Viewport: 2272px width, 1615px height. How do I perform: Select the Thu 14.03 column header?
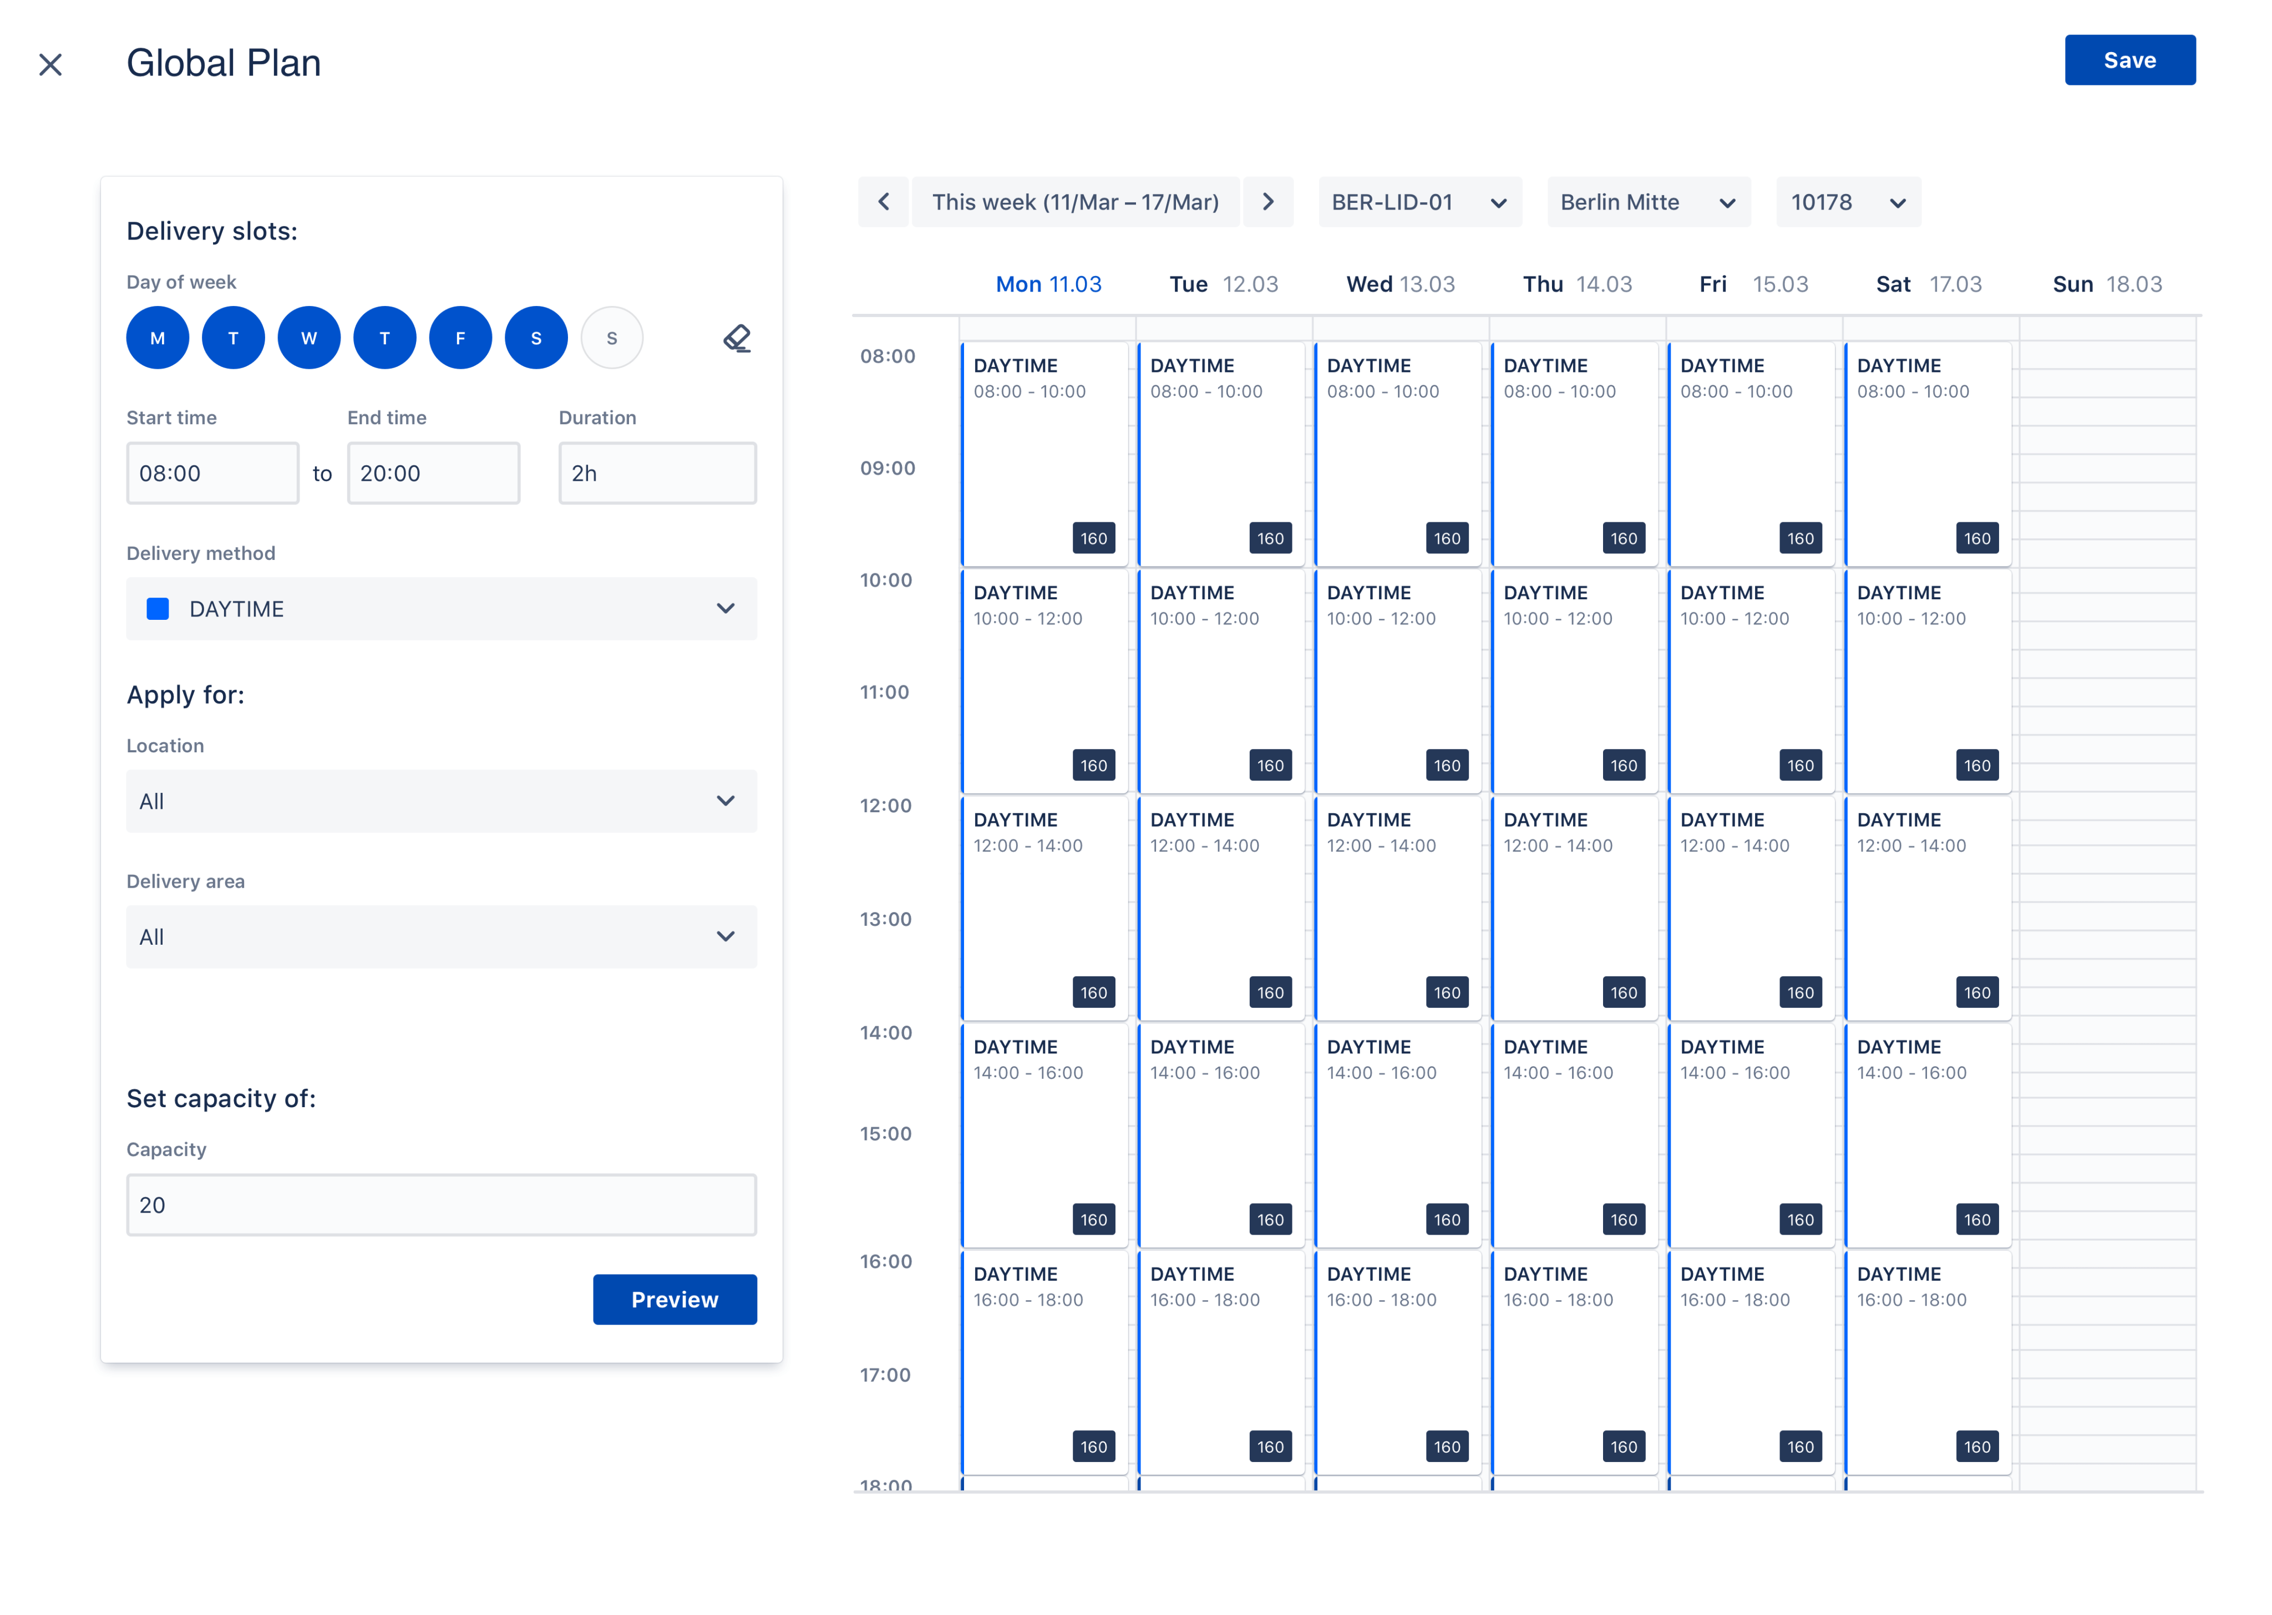point(1576,284)
